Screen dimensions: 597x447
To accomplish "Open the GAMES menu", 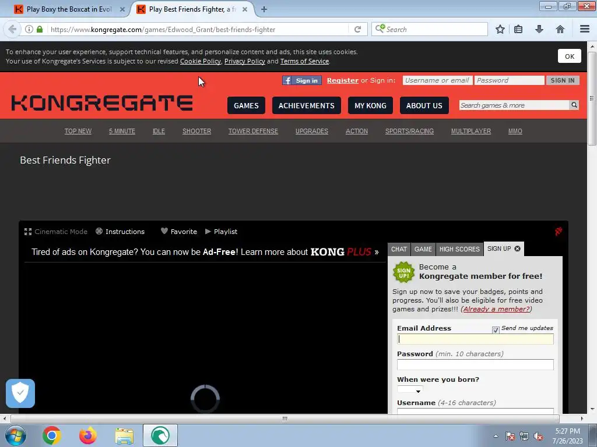I will (246, 105).
